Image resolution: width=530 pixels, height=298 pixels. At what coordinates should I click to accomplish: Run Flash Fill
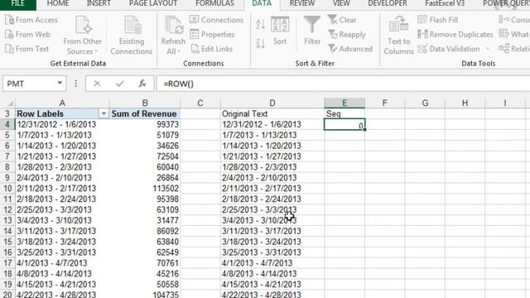(x=438, y=20)
